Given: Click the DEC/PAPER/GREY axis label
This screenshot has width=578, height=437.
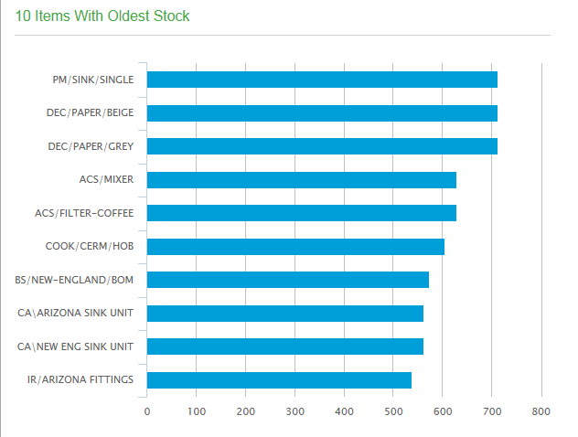Looking at the screenshot, I should pyautogui.click(x=91, y=147).
